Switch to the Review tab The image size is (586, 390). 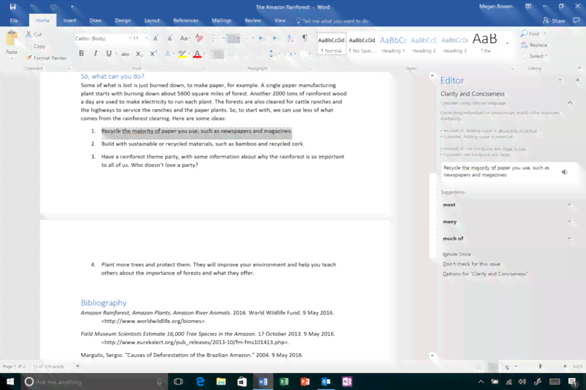253,21
